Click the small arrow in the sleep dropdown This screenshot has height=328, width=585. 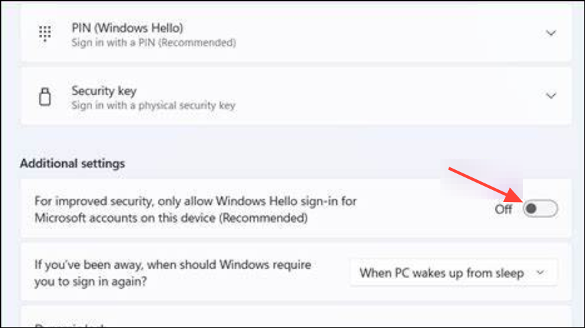[x=540, y=273]
